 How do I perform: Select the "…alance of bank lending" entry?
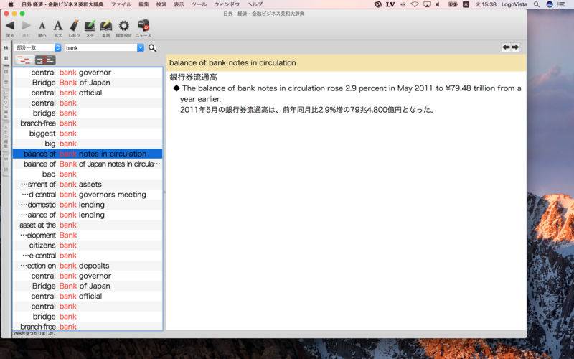coord(88,215)
